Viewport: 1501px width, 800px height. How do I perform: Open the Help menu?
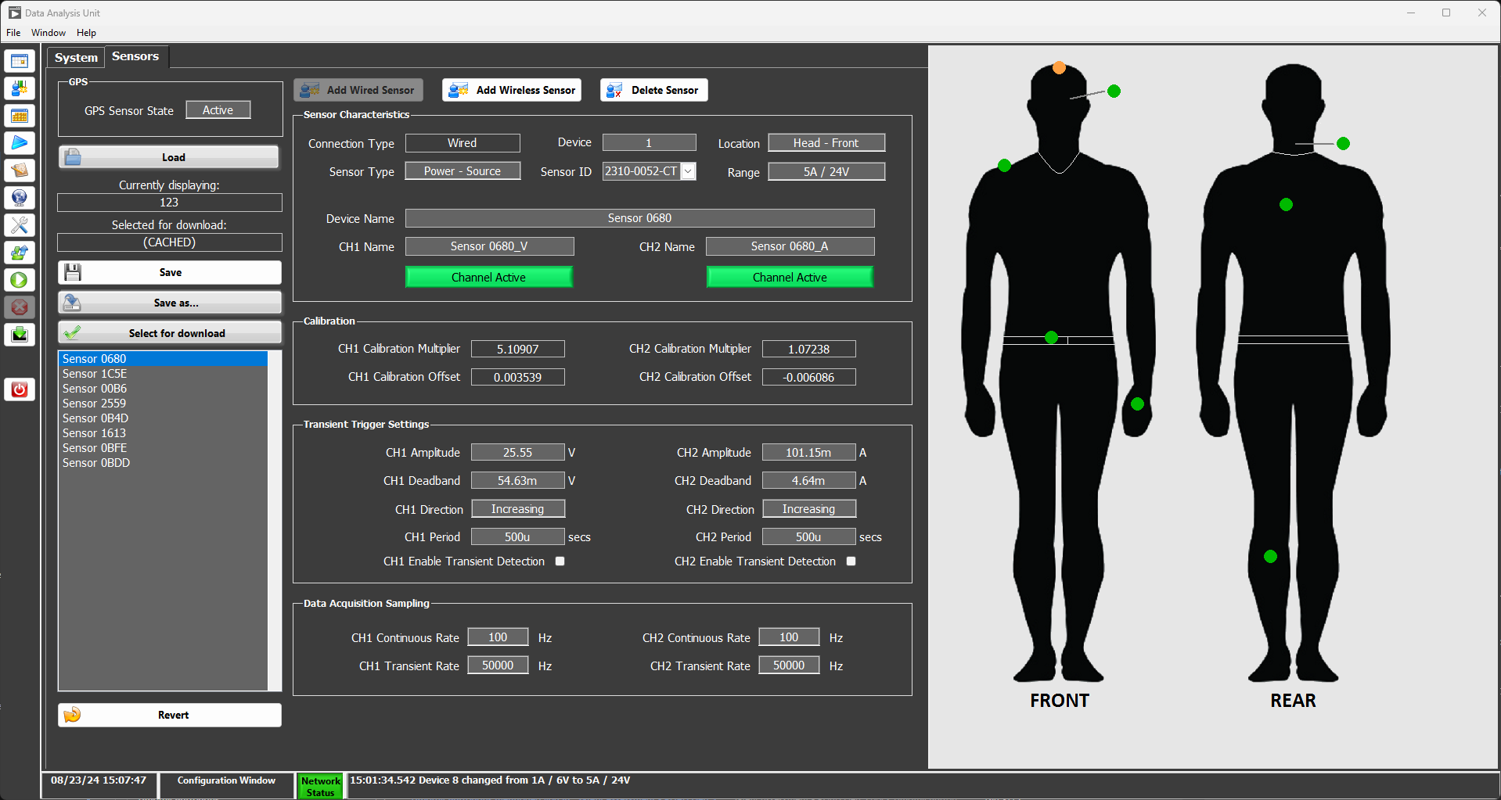86,33
